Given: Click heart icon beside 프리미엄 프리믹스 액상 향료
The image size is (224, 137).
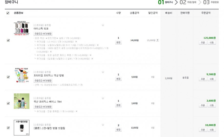Looking at the screenshot, I should [103, 72].
